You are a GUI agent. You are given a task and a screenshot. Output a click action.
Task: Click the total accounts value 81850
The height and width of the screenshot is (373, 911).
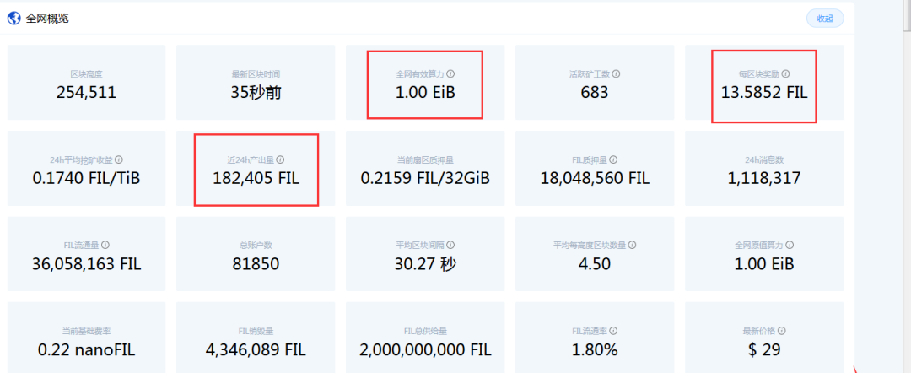[x=256, y=264]
